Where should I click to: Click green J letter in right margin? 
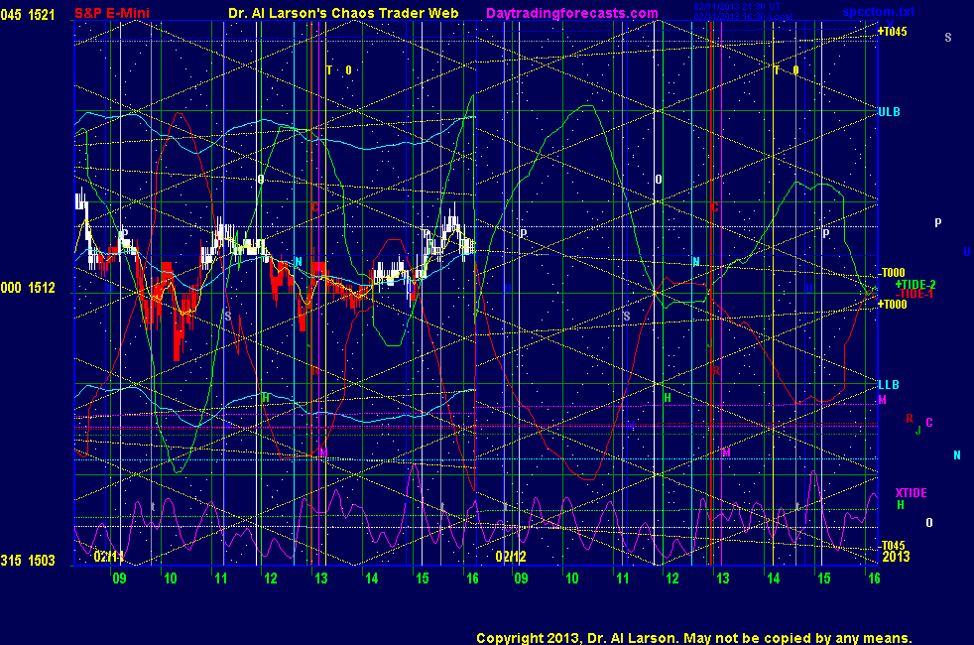pyautogui.click(x=918, y=430)
